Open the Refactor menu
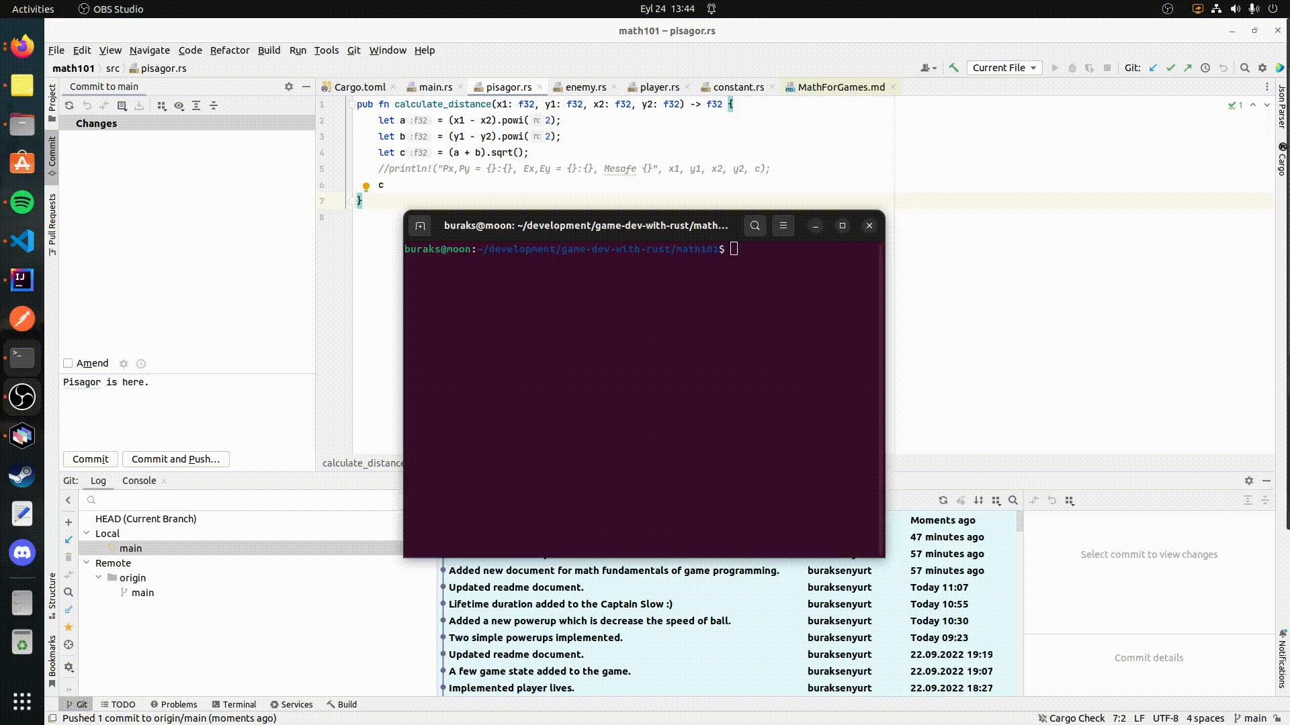The image size is (1290, 725). pos(229,50)
